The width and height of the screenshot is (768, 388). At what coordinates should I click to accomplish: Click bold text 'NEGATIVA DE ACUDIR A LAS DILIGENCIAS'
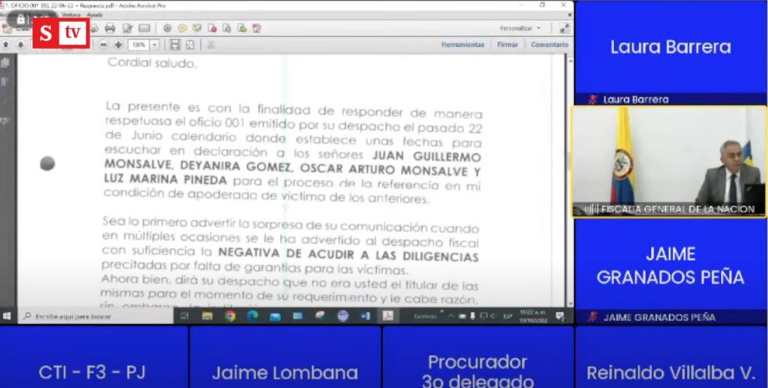[x=348, y=254]
